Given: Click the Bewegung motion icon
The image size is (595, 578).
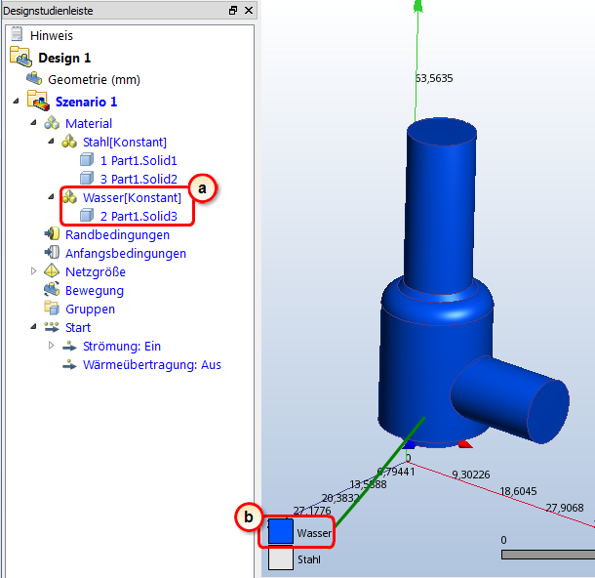Looking at the screenshot, I should tap(52, 290).
